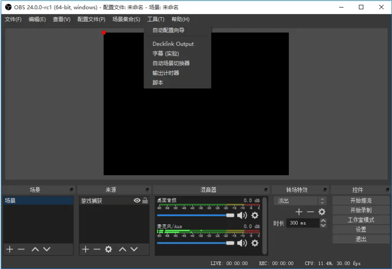This screenshot has width=392, height=269.
Task: Select 脚本 from the Tools menu
Action: tap(157, 82)
